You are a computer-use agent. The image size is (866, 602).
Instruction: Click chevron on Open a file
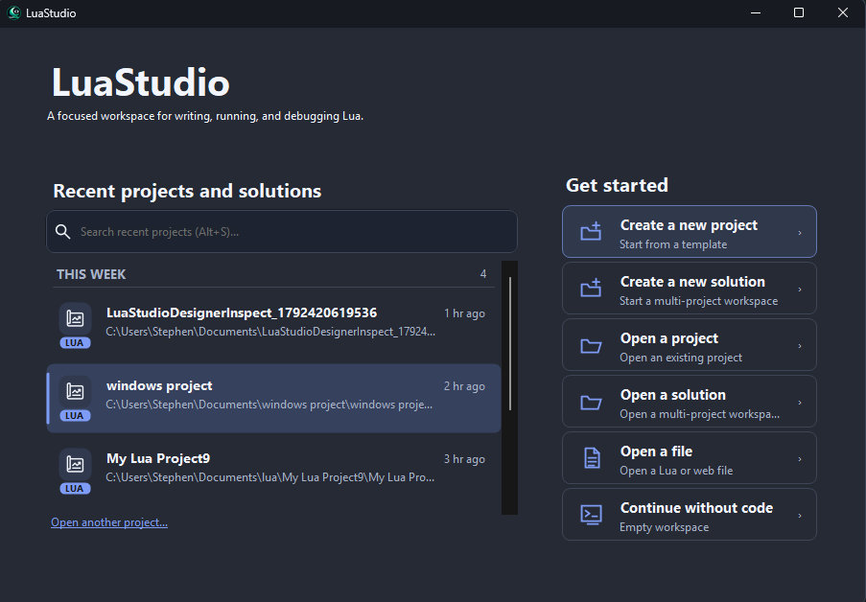click(x=800, y=459)
